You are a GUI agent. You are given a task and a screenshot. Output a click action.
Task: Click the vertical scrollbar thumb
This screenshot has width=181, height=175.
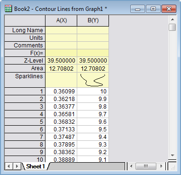[172, 27]
